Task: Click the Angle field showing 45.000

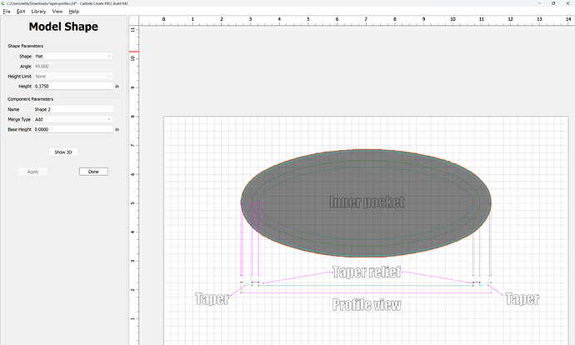Action: click(72, 66)
